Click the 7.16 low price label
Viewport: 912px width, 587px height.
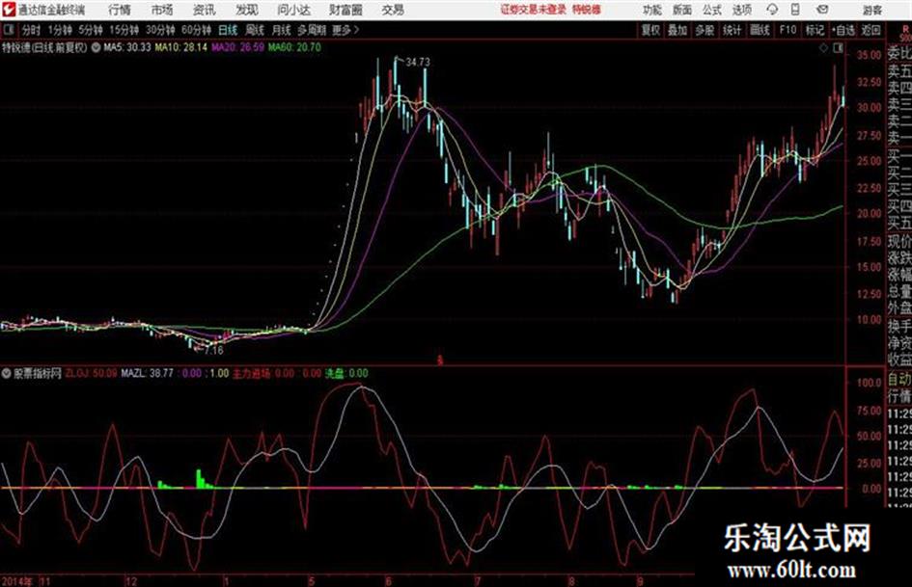(213, 351)
